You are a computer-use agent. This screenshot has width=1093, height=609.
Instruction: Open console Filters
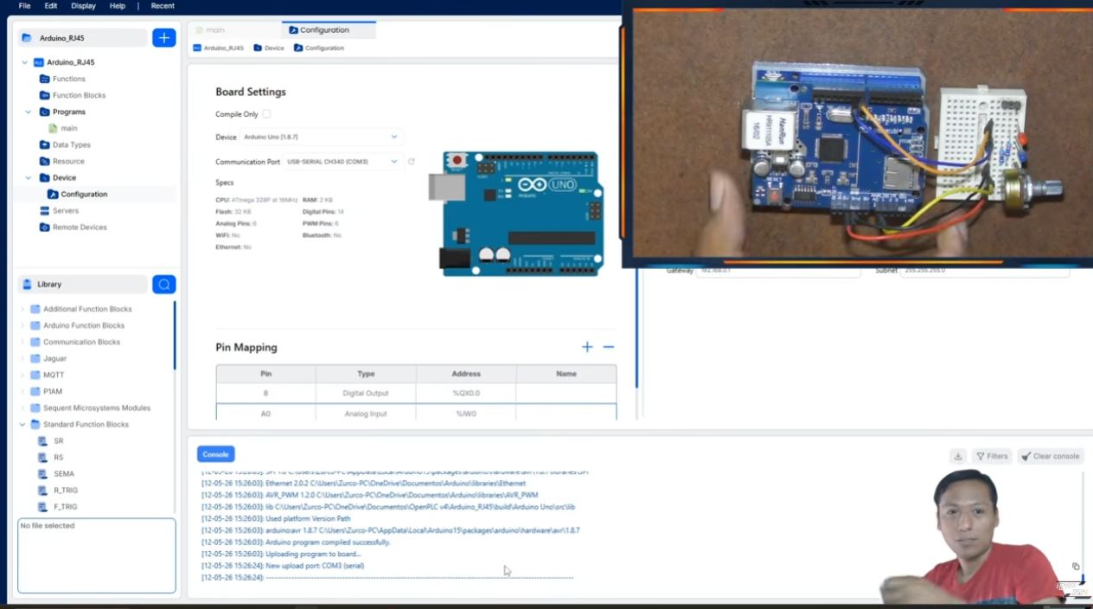992,456
